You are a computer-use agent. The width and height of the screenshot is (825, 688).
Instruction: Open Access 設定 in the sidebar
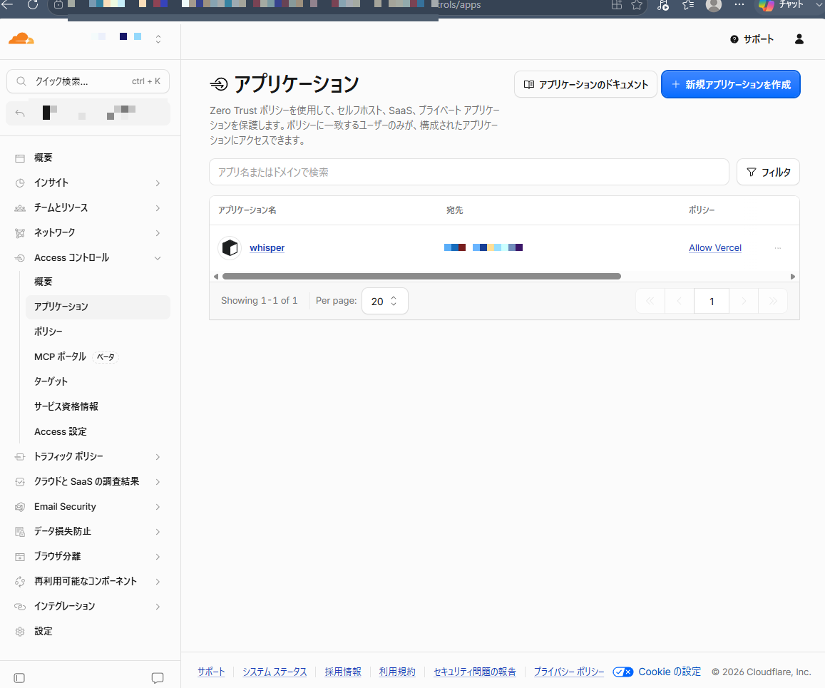coord(61,432)
